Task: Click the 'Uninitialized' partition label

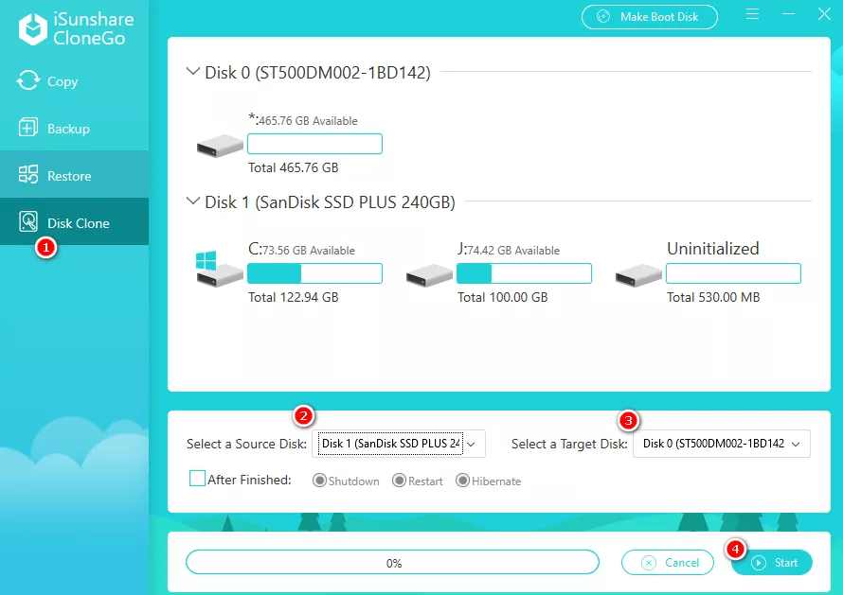Action: pyautogui.click(x=713, y=249)
